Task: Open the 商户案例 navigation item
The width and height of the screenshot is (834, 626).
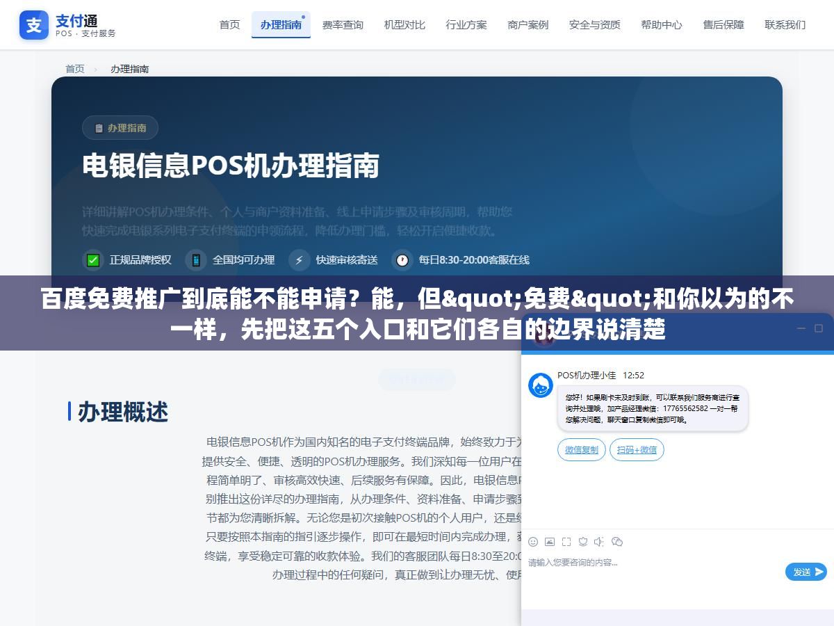Action: 528,24
